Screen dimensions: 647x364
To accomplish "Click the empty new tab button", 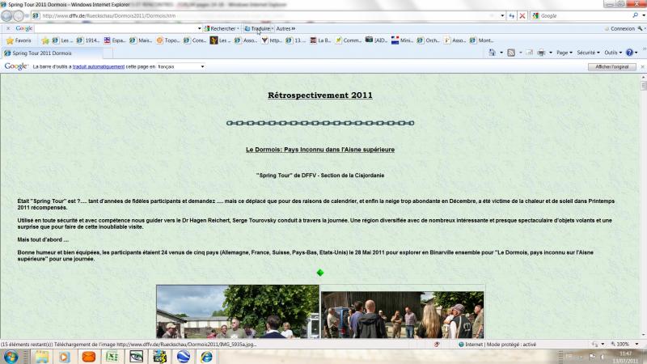I will tap(108, 53).
